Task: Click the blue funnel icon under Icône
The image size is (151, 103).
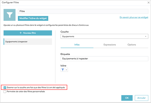Action: (x=63, y=70)
